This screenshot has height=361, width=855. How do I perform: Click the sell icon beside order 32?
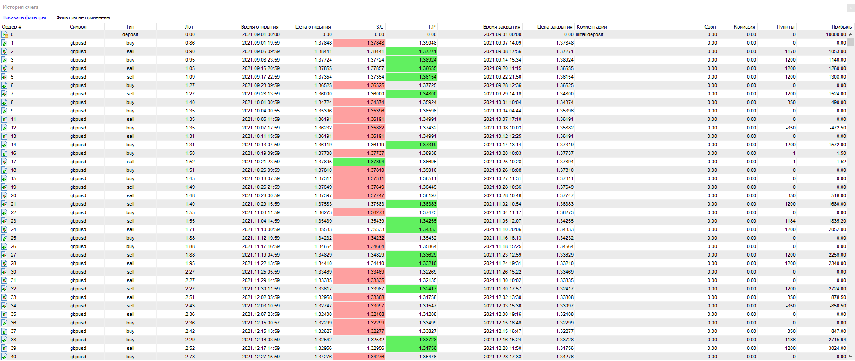[x=4, y=289]
